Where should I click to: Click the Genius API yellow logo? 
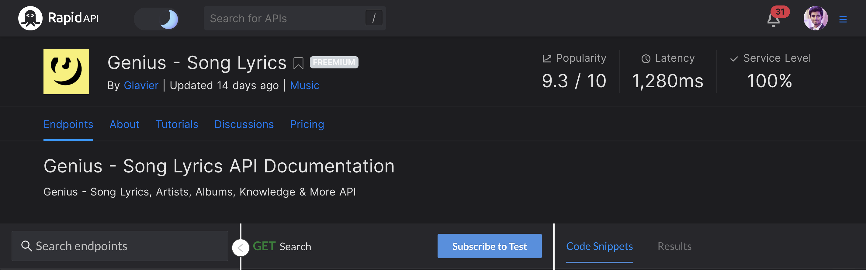(66, 71)
